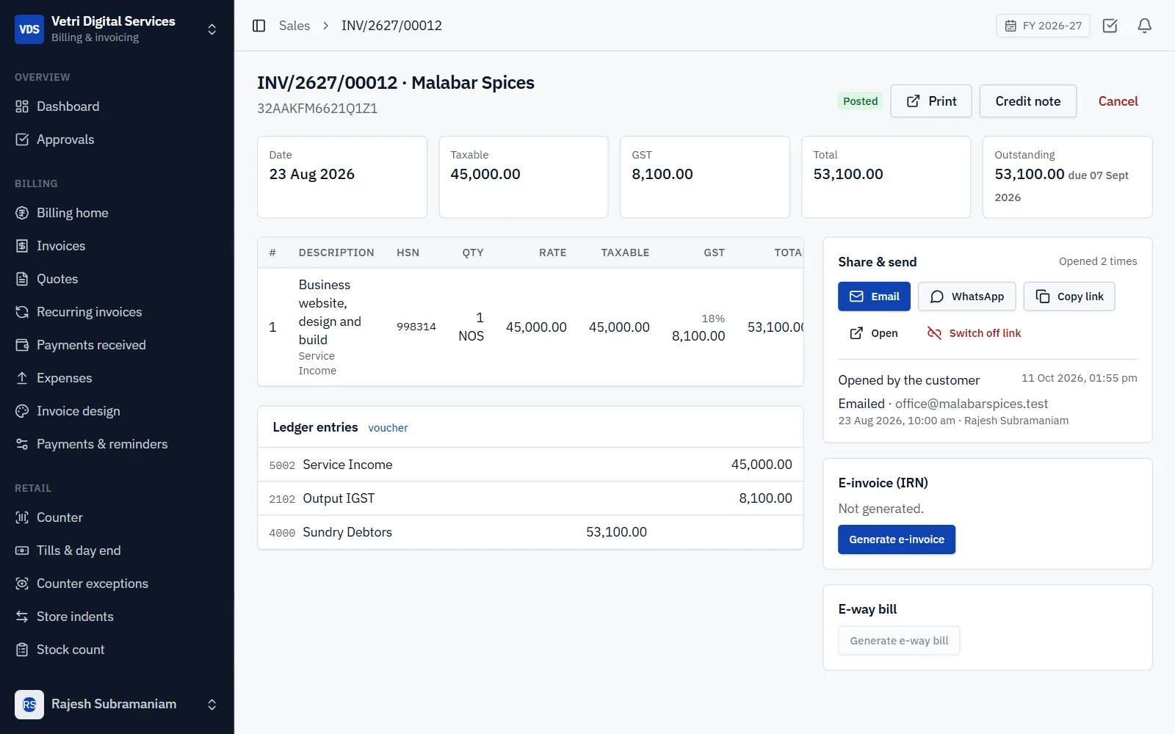Share the invoice via WhatsApp

tap(966, 297)
